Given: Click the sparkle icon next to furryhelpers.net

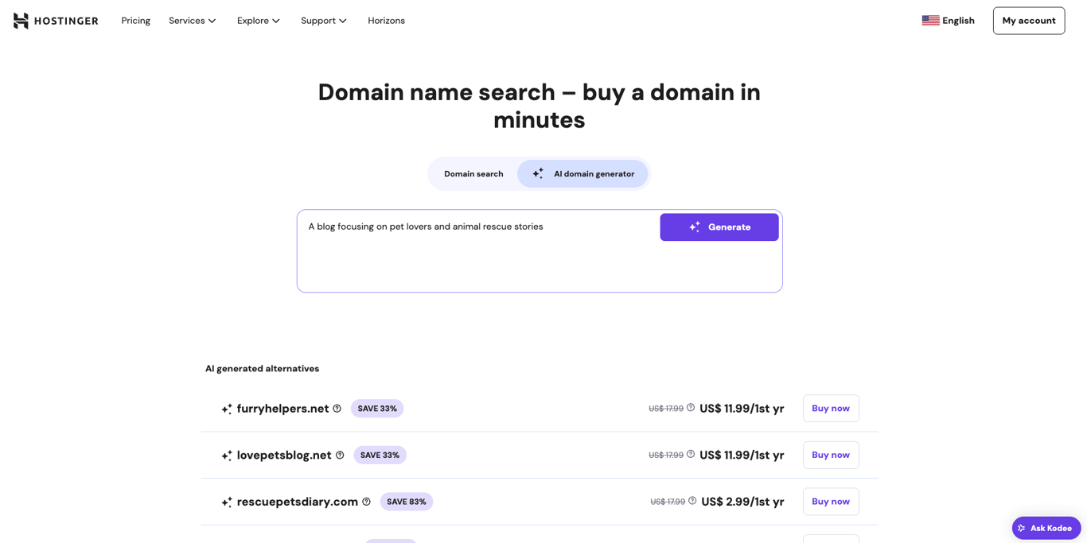Looking at the screenshot, I should coord(226,408).
